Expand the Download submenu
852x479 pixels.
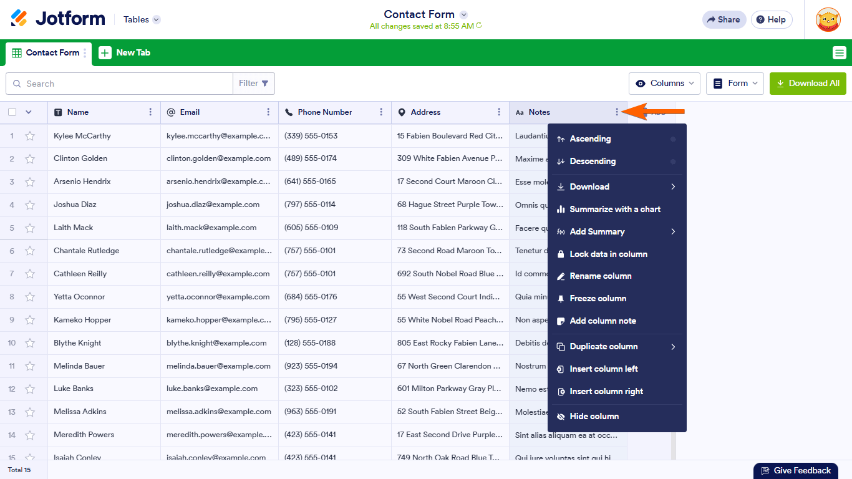coord(617,186)
